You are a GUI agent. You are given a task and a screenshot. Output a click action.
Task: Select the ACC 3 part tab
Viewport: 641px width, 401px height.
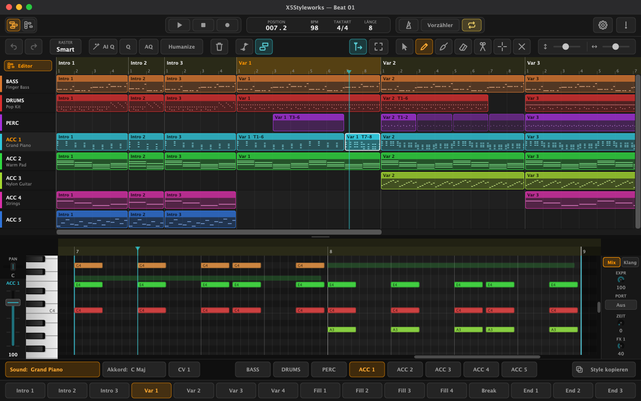pos(443,369)
